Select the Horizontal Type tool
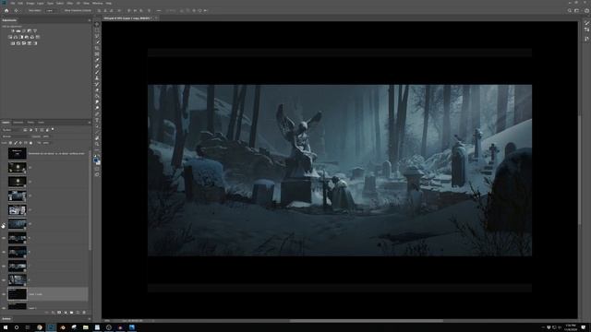 pyautogui.click(x=97, y=120)
